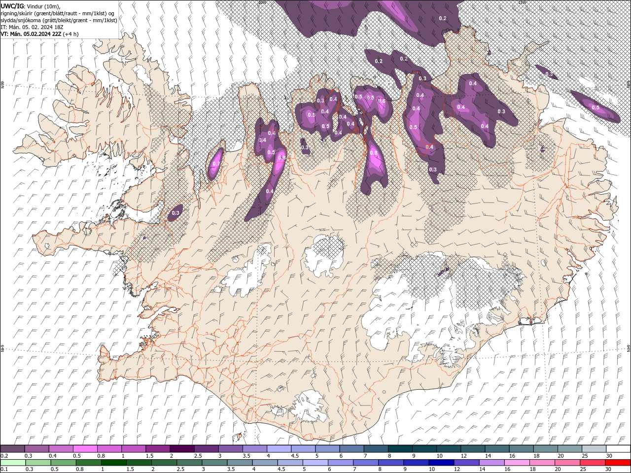Select the deep blue 10–12 rain legend swatch

pyautogui.click(x=441, y=463)
